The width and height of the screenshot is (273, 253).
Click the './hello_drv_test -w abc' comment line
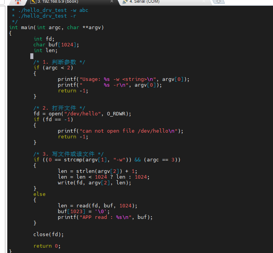(50, 10)
